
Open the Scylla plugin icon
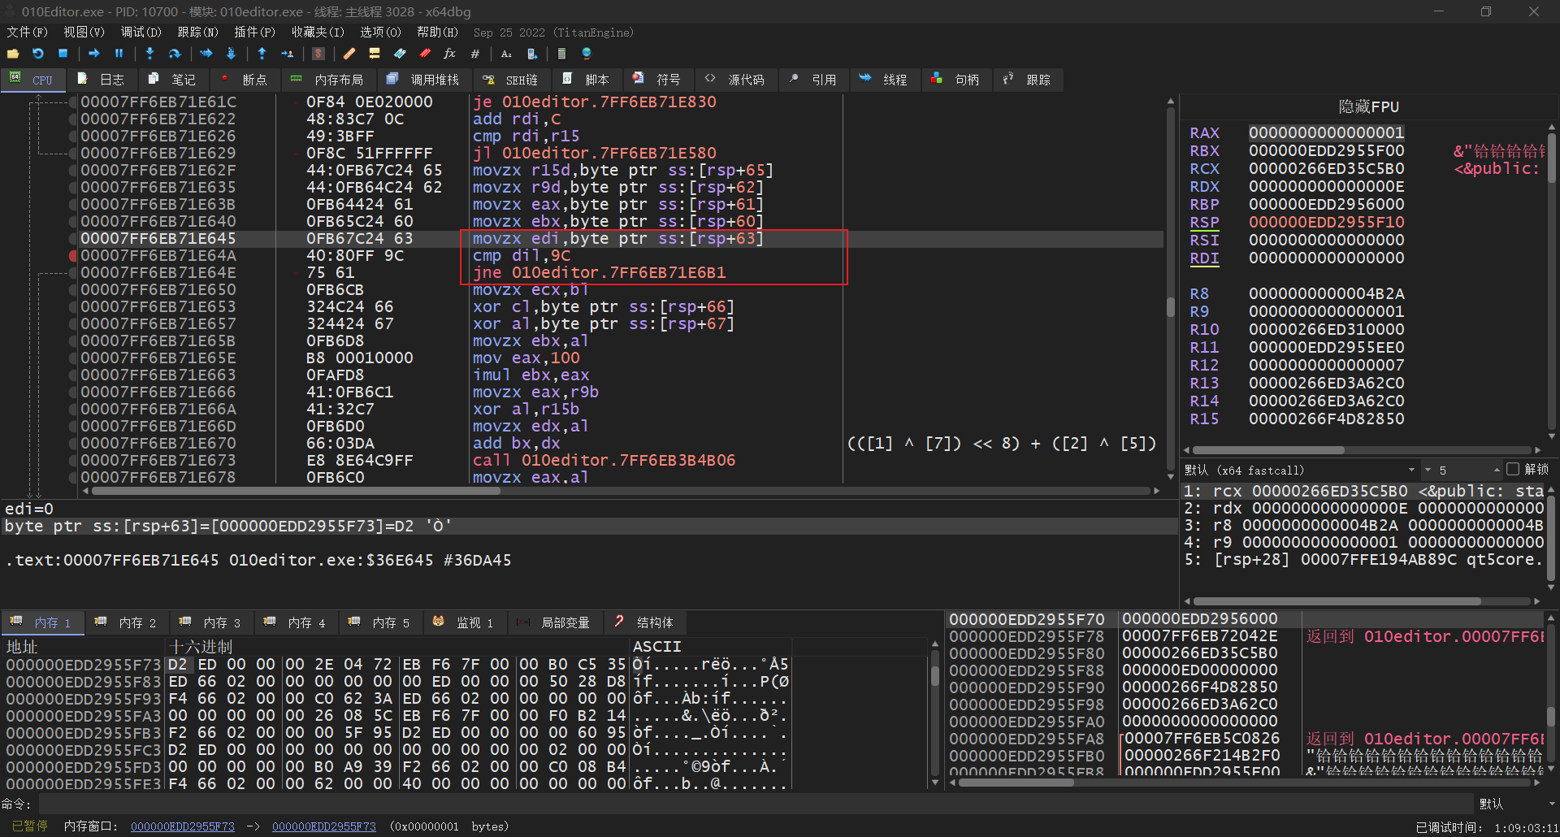tap(318, 54)
